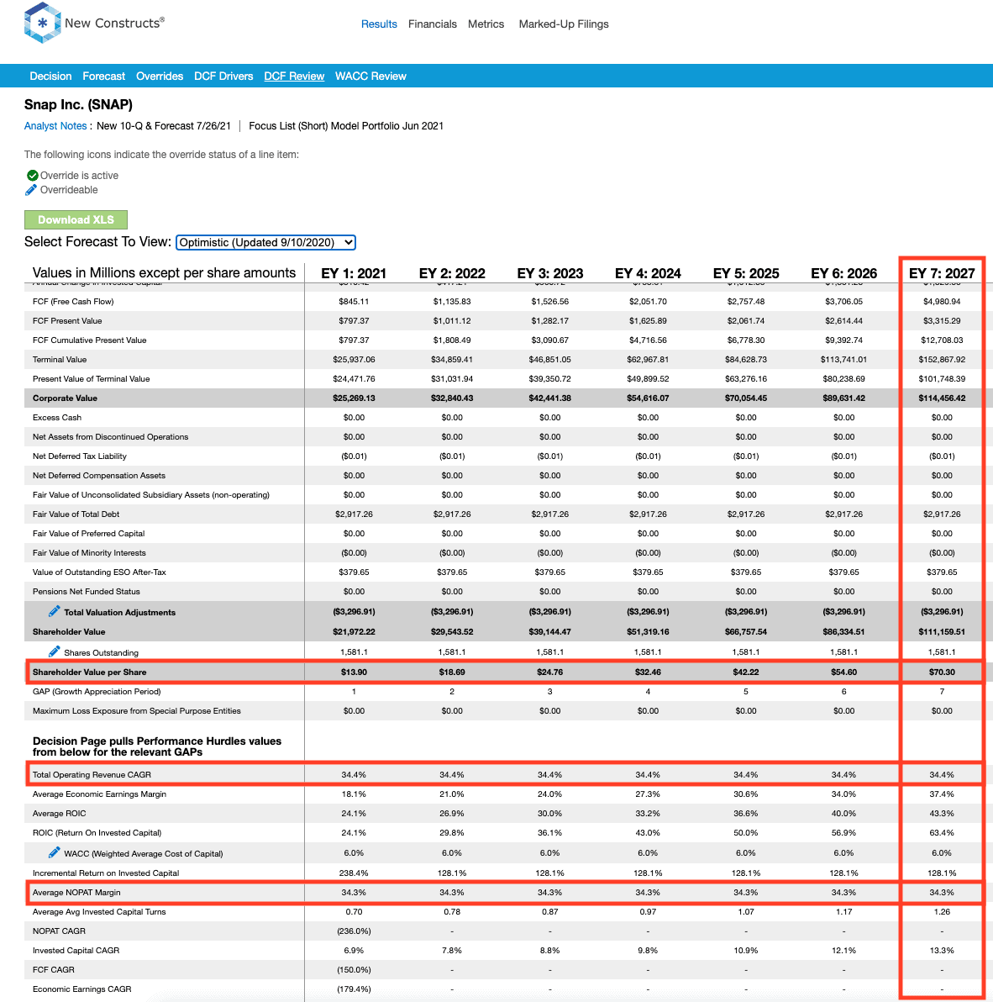Click the Average NOPAT Margin label
The image size is (993, 1002).
(76, 893)
